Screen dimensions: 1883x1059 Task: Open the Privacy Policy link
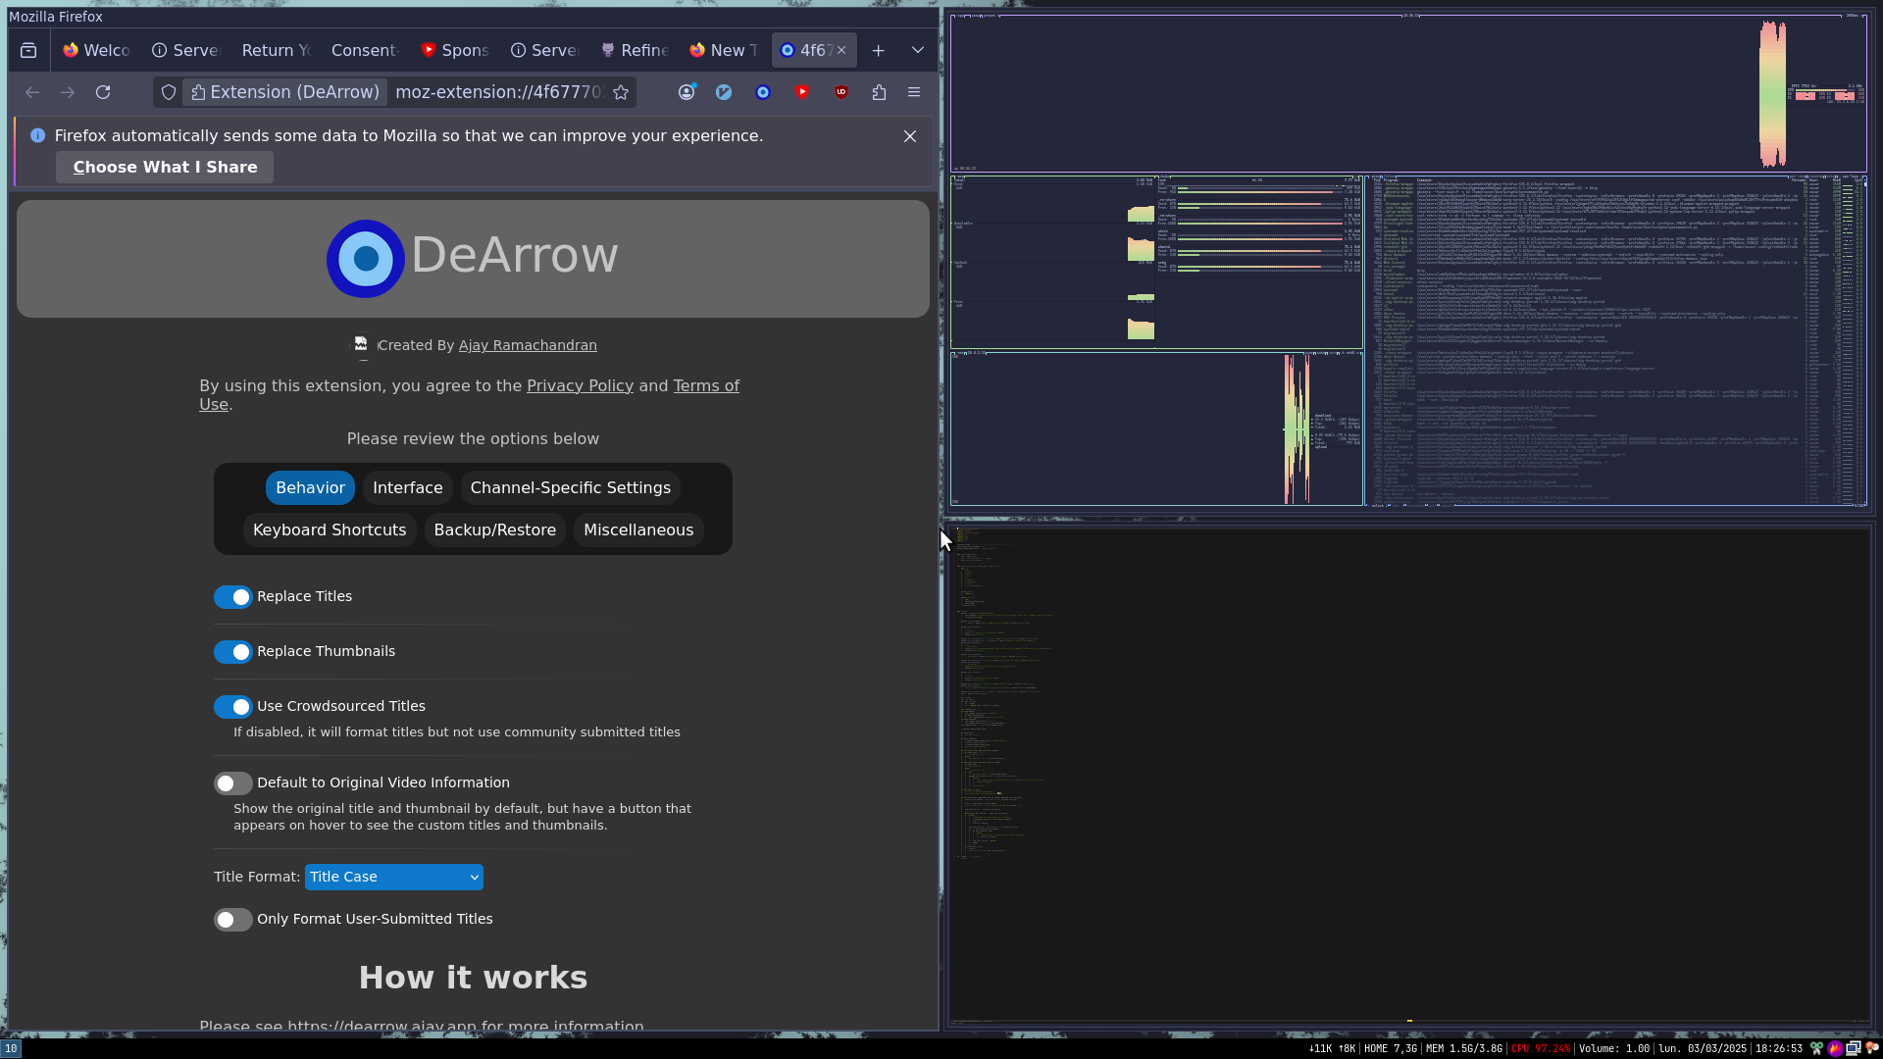click(580, 385)
